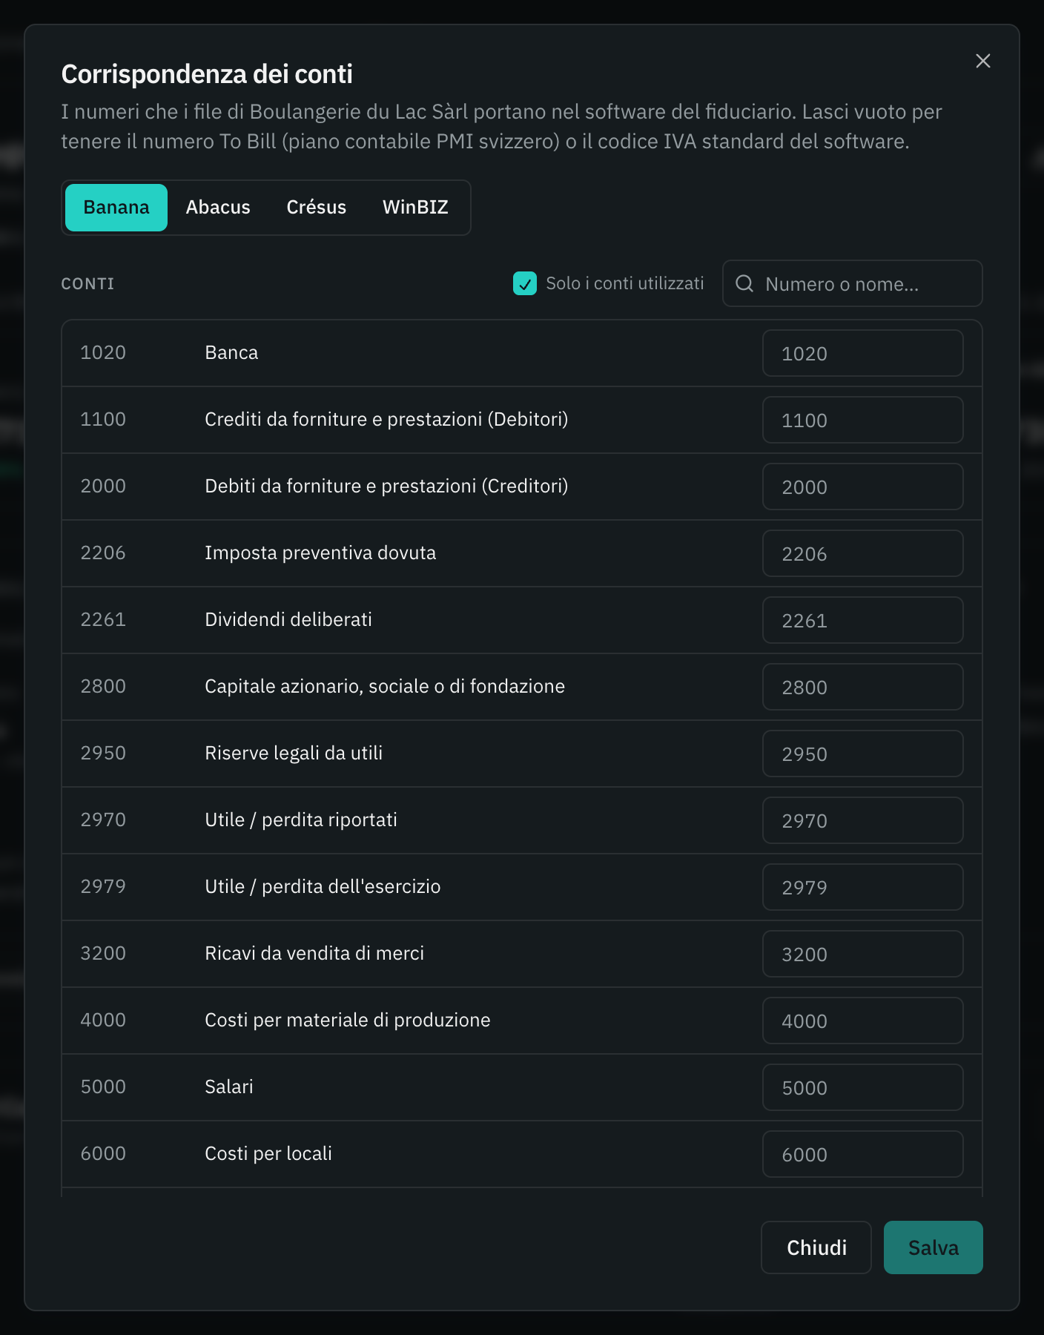Edit mapping field for Creditori 2000
The image size is (1044, 1335).
863,487
